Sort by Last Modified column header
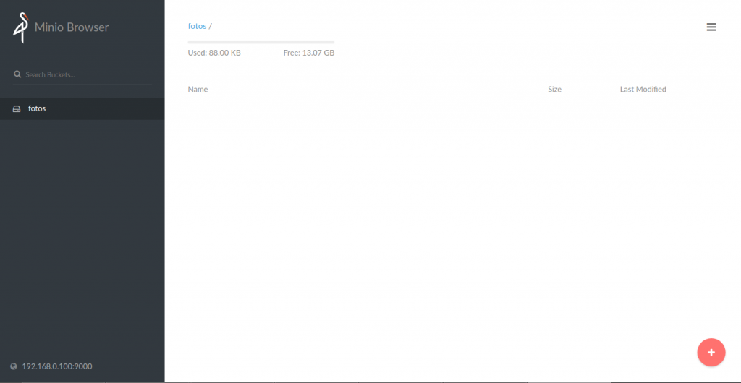Screen dimensions: 741x383 click(643, 90)
